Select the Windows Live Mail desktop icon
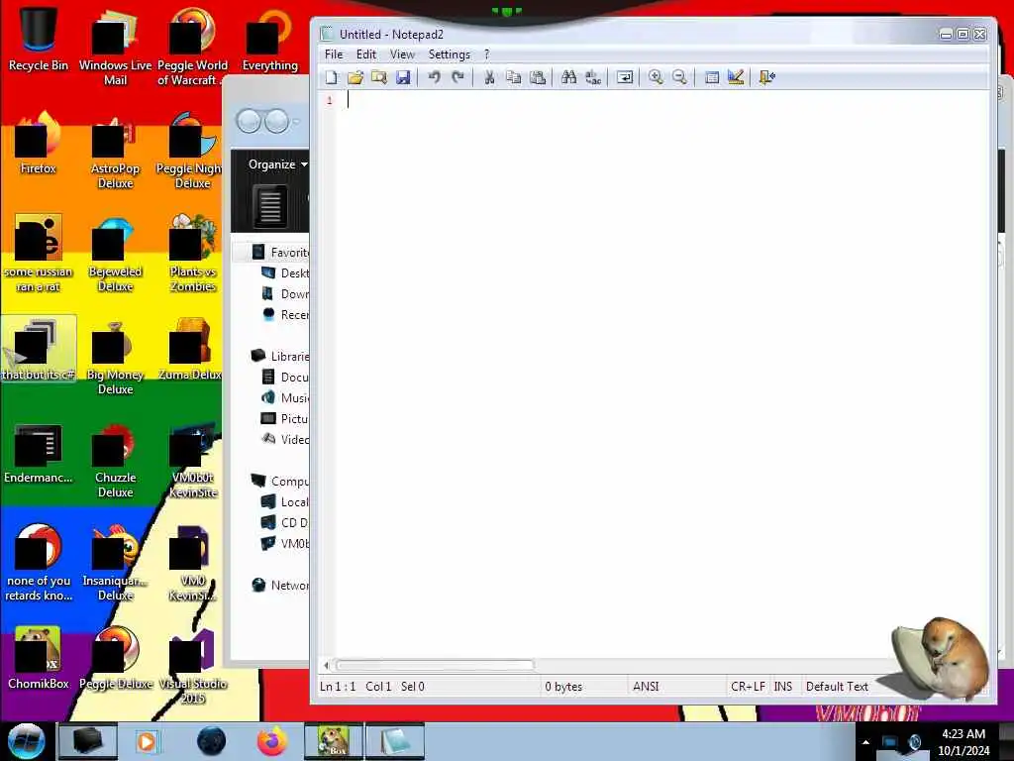Image resolution: width=1014 pixels, height=761 pixels. [x=115, y=47]
